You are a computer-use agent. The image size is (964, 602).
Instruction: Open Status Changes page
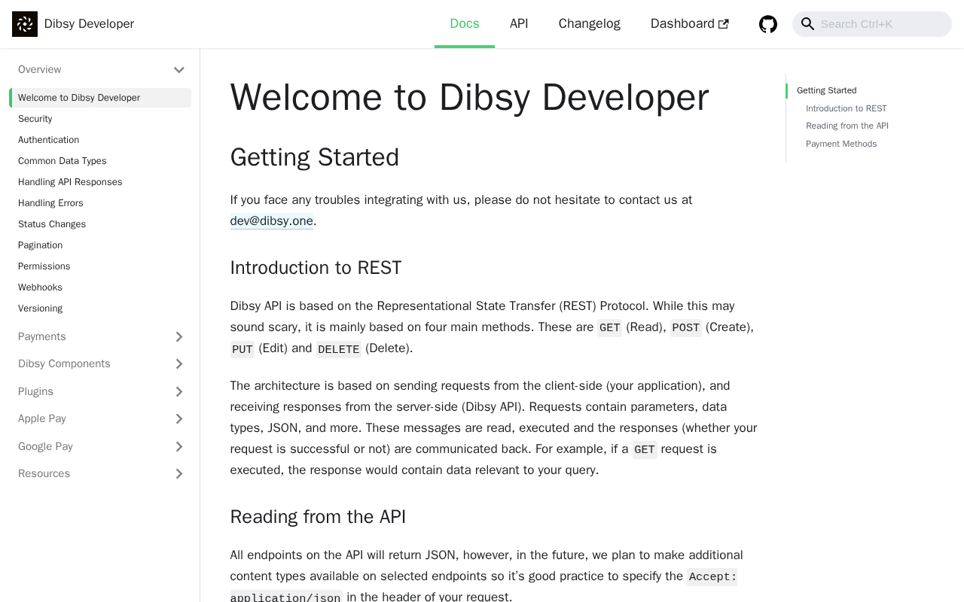(100, 224)
